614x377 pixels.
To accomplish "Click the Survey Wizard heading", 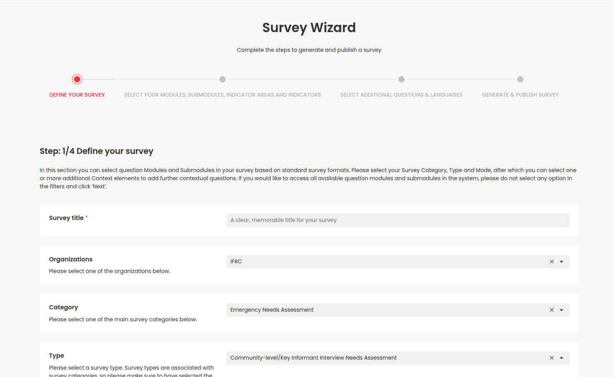I will point(309,27).
